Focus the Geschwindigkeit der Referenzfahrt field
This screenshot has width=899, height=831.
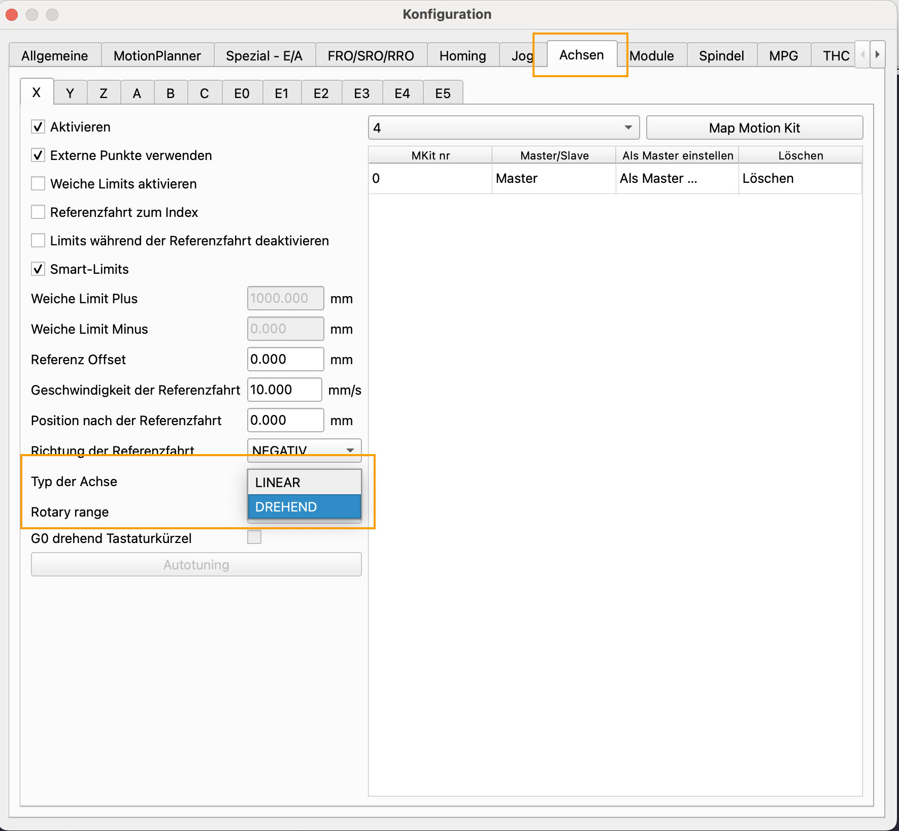point(284,390)
